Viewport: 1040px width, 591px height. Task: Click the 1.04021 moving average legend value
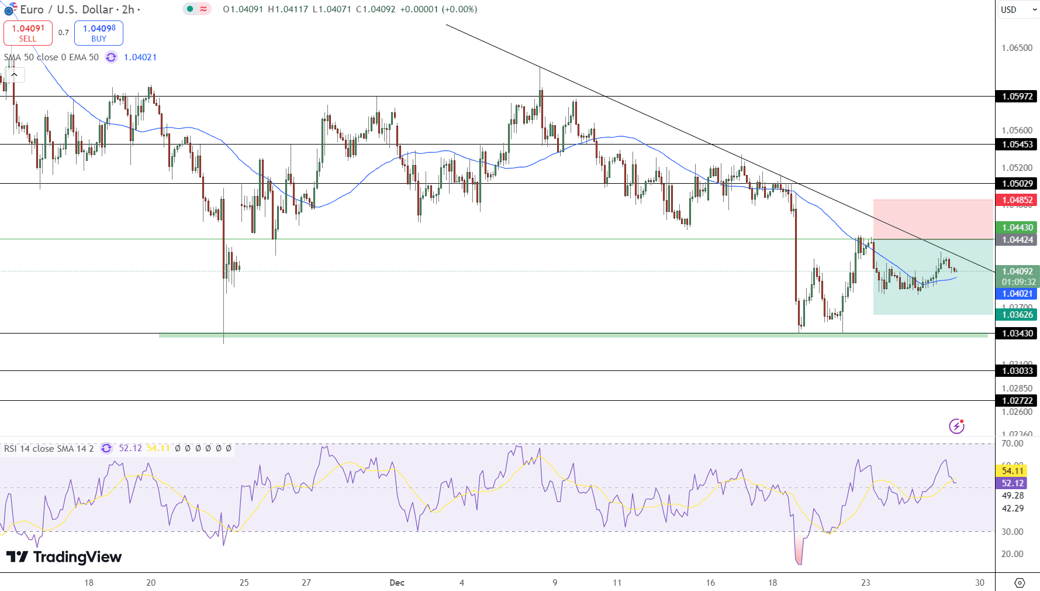pos(140,57)
